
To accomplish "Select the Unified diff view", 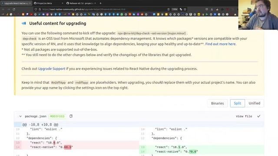I will click(x=255, y=103).
